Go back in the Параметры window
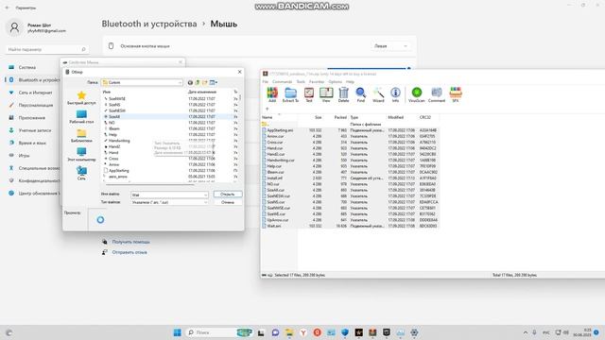Image resolution: width=605 pixels, height=340 pixels. pyautogui.click(x=7, y=8)
